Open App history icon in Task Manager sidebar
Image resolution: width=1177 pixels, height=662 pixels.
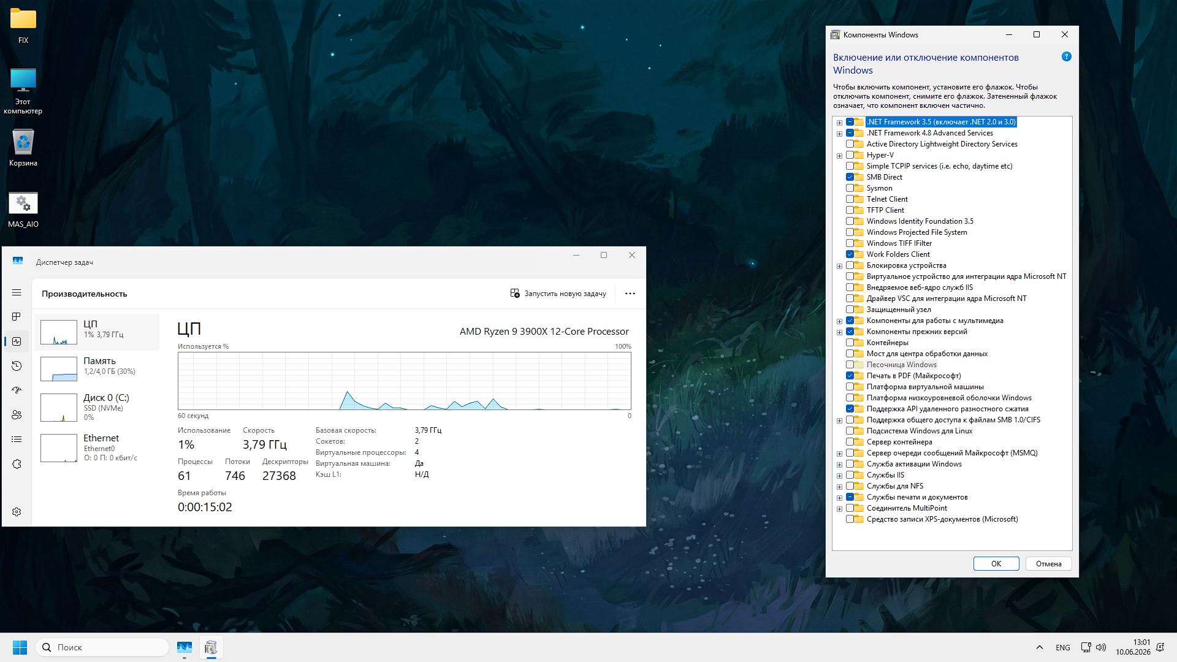point(17,366)
